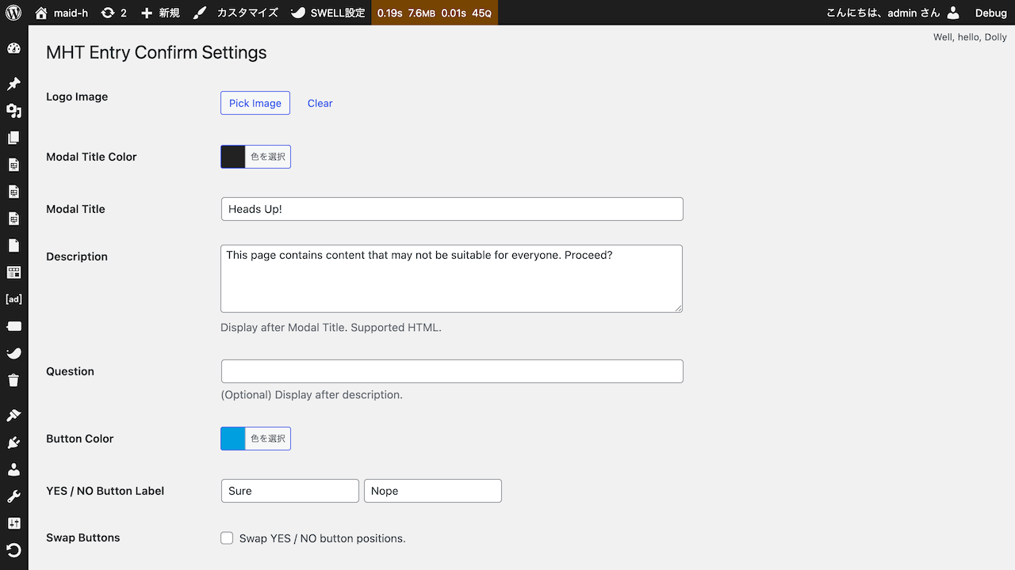Image resolution: width=1015 pixels, height=570 pixels.
Task: Click the Trash can icon in the sidebar
Action: coord(13,380)
